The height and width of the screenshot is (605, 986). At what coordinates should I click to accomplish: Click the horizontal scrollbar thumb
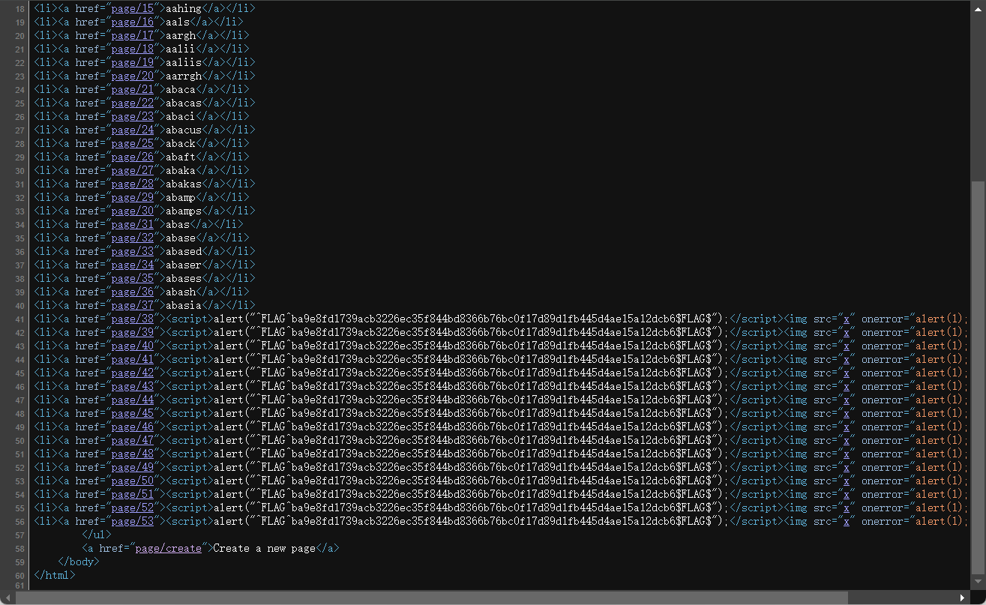432,598
